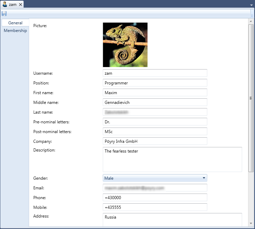Screen dimensions: 255x229
Task: Select the Position text field
Action: 155,83
